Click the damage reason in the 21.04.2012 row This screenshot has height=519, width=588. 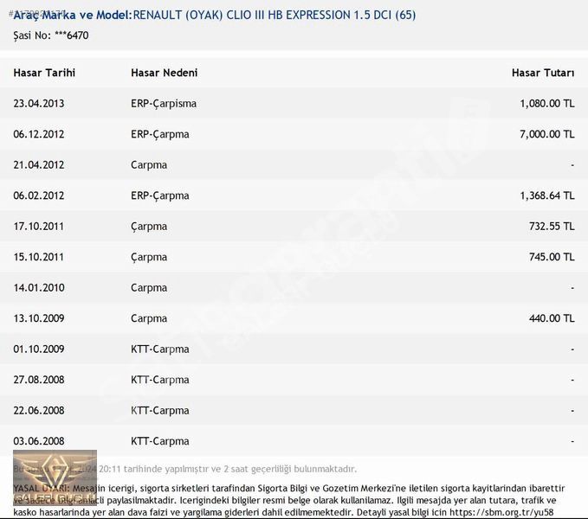(148, 165)
